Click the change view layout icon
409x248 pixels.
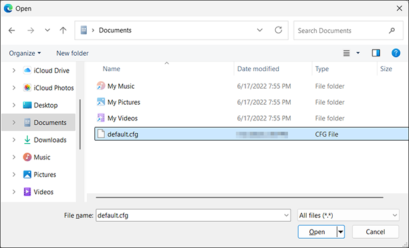347,53
